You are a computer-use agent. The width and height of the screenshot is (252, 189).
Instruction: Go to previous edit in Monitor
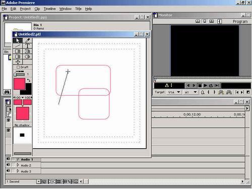click(237, 92)
